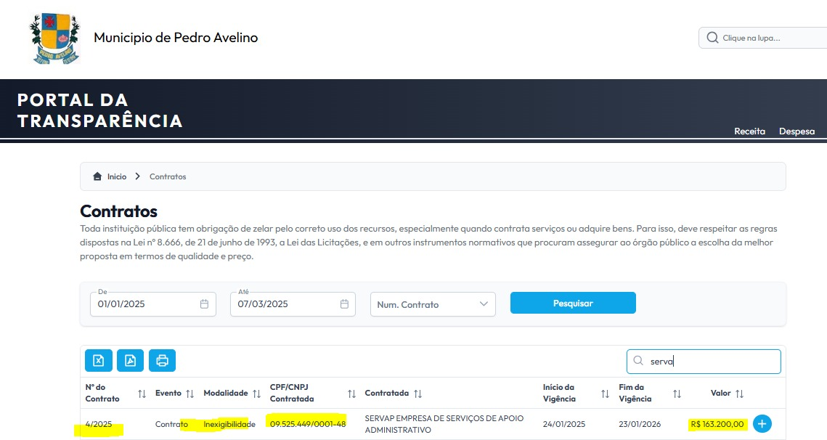Screen dimensions: 827x440
Task: Click the Inexigibilidade modality cell
Action: click(x=229, y=424)
